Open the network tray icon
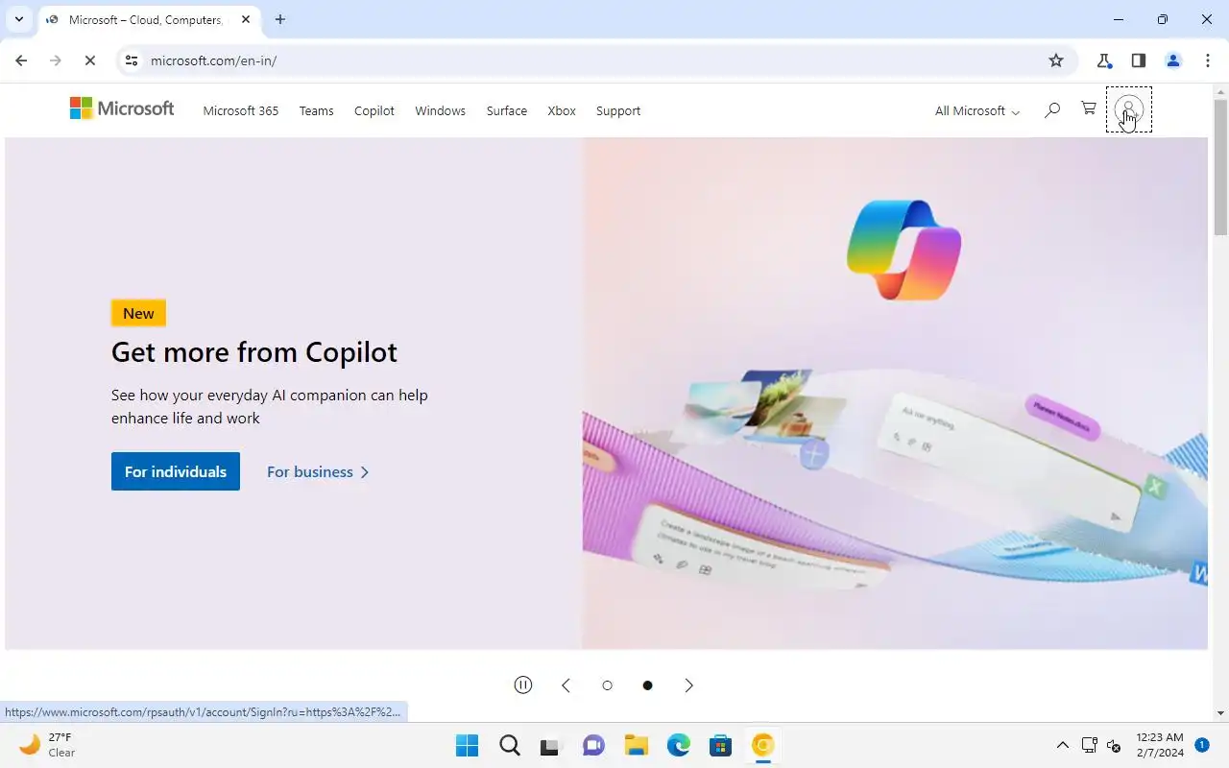Screen dimensions: 1229x768 tap(1089, 745)
